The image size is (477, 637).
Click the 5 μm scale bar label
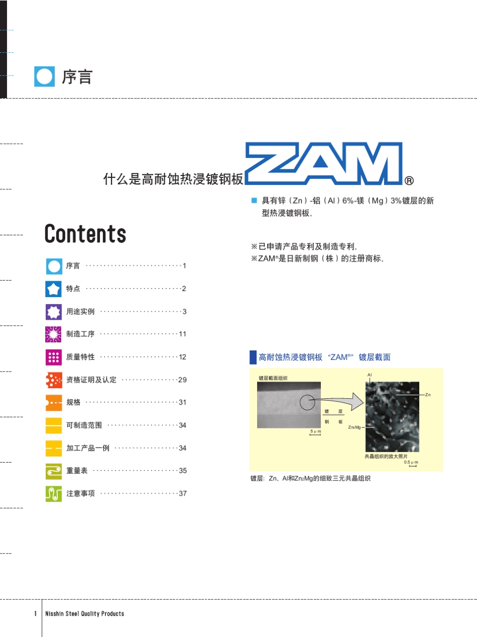click(315, 431)
